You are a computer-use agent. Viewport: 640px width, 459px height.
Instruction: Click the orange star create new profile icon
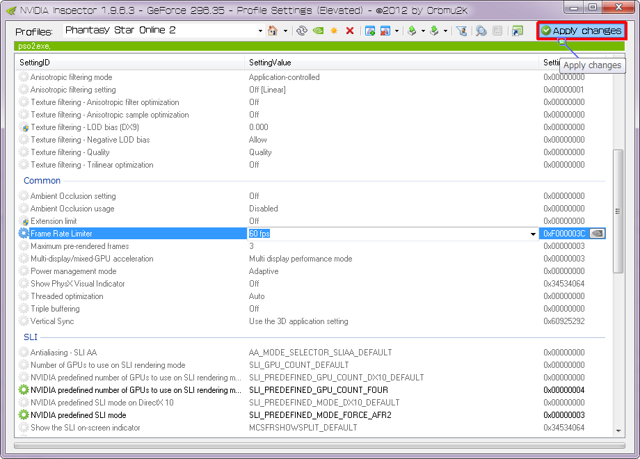[x=334, y=31]
